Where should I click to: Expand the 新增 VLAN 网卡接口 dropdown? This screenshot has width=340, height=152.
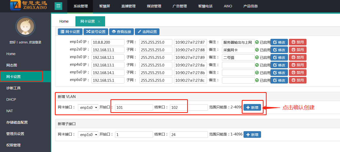pos(88,107)
